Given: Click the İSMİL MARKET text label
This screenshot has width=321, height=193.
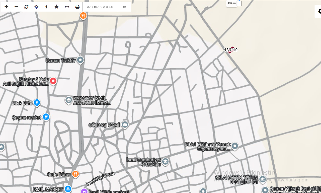Looking at the screenshot, I should click(x=48, y=189).
